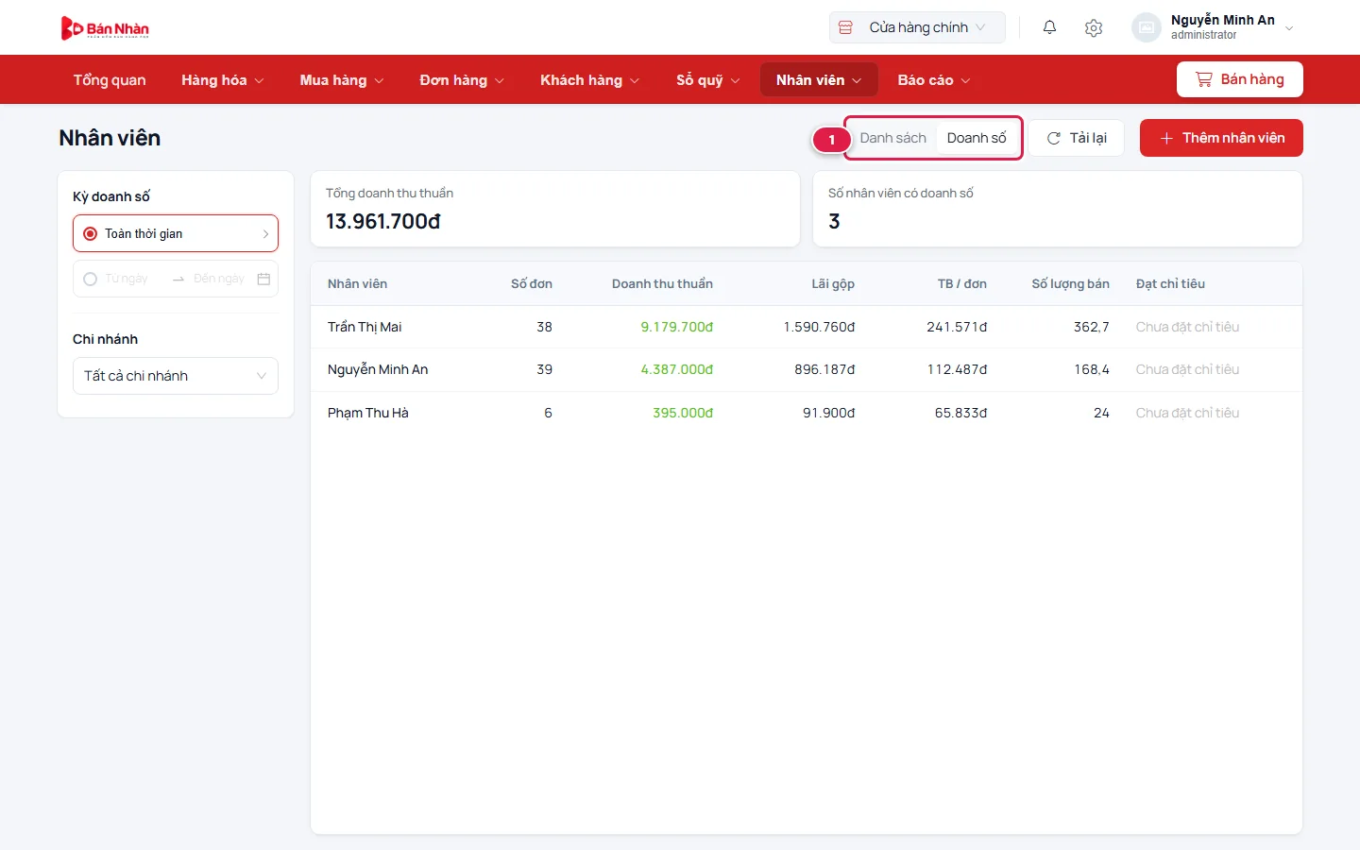Expand the Mua hàng menu
Viewport: 1360px width, 850px height.
(x=342, y=80)
